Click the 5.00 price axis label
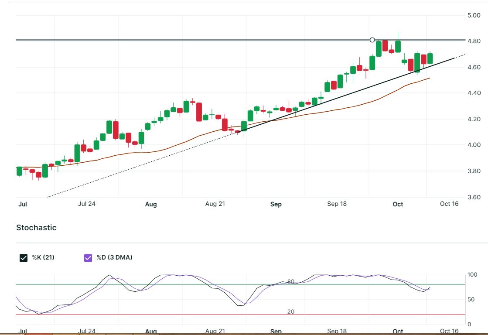This screenshot has height=335, width=488. point(474,15)
